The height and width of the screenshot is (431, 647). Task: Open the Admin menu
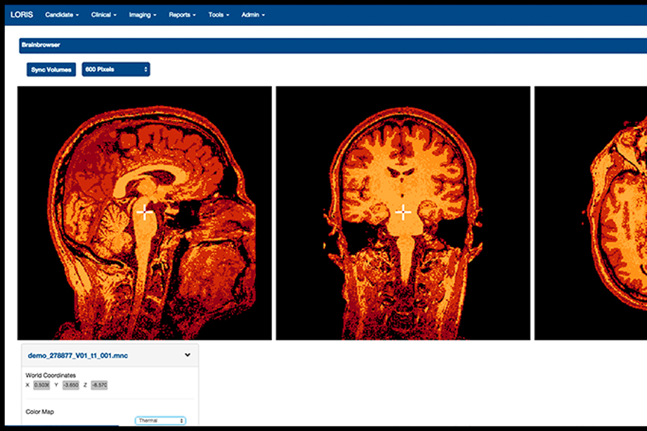253,15
